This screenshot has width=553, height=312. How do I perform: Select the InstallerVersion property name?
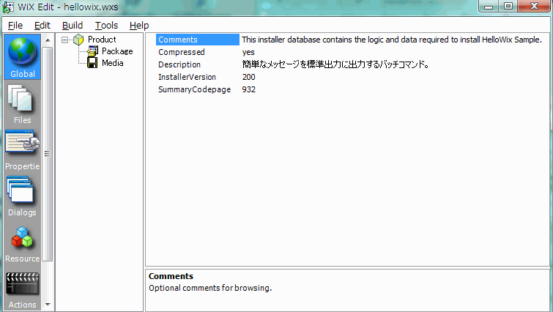pos(187,77)
